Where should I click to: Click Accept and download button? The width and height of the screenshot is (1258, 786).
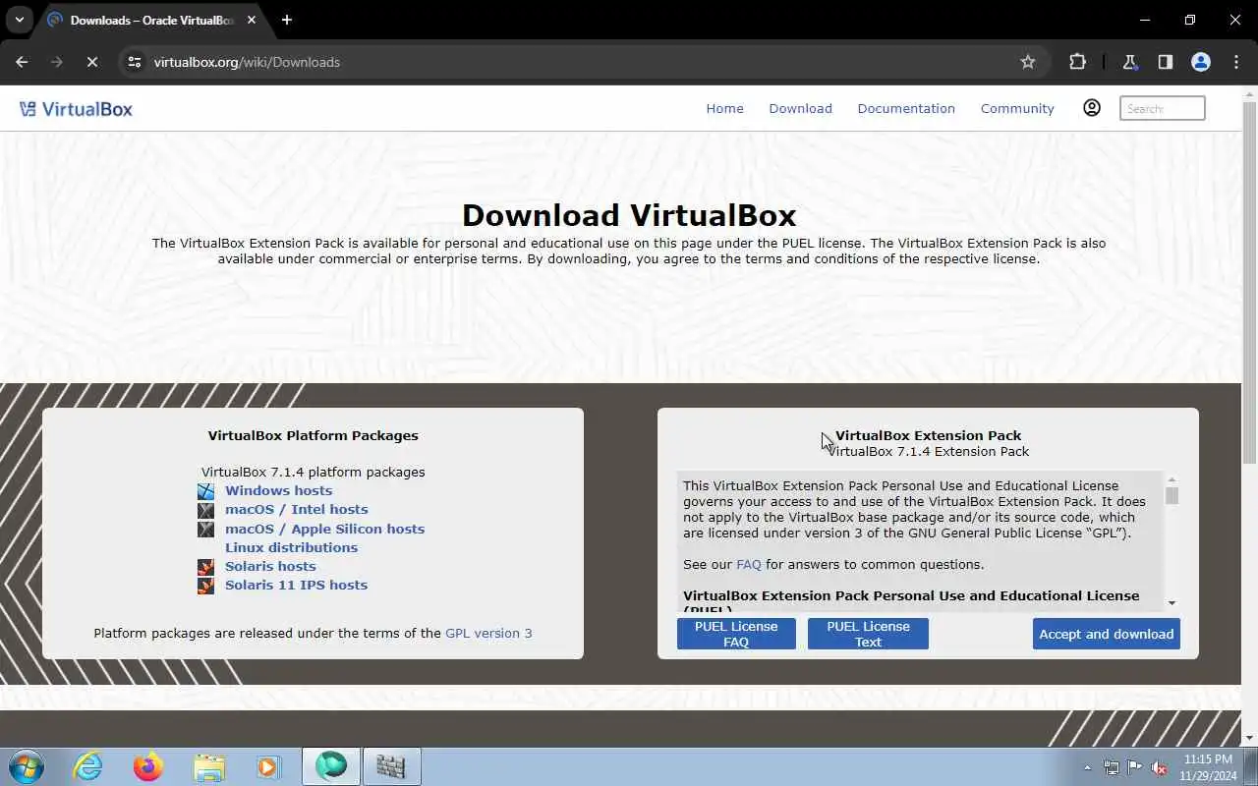[x=1107, y=634]
